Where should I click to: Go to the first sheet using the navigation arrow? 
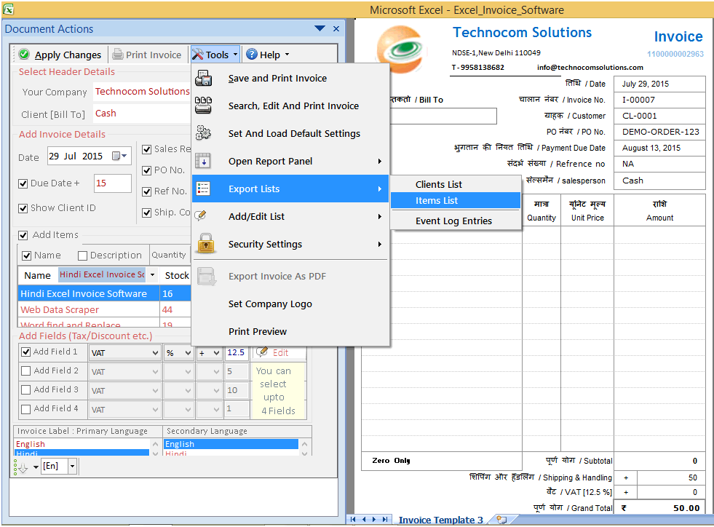click(x=353, y=519)
